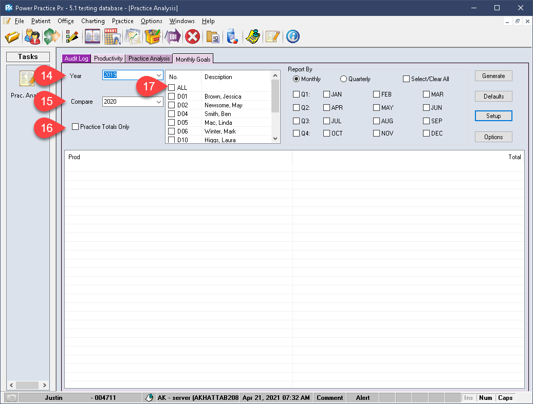The height and width of the screenshot is (404, 533).
Task: Open the Help menu
Action: (208, 21)
